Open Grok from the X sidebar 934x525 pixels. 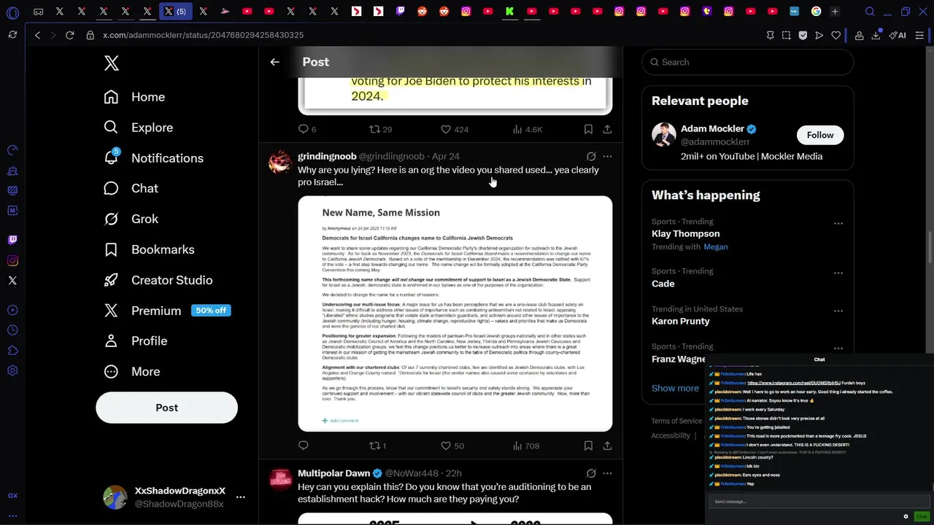[x=131, y=219]
